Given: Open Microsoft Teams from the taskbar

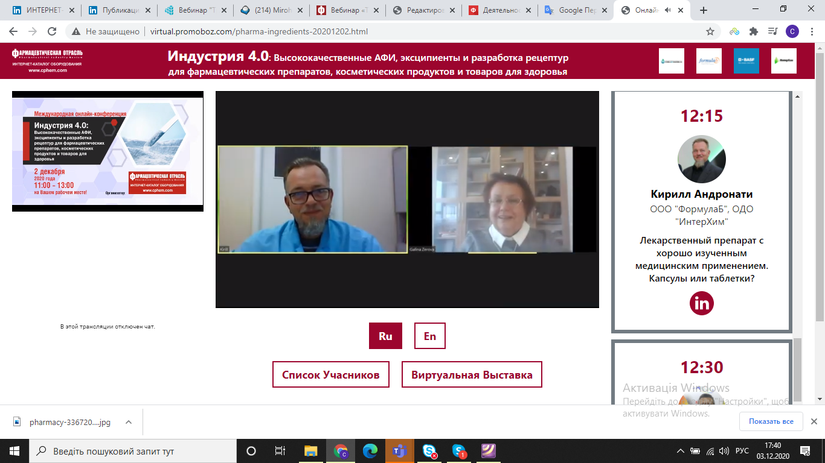Looking at the screenshot, I should click(399, 450).
